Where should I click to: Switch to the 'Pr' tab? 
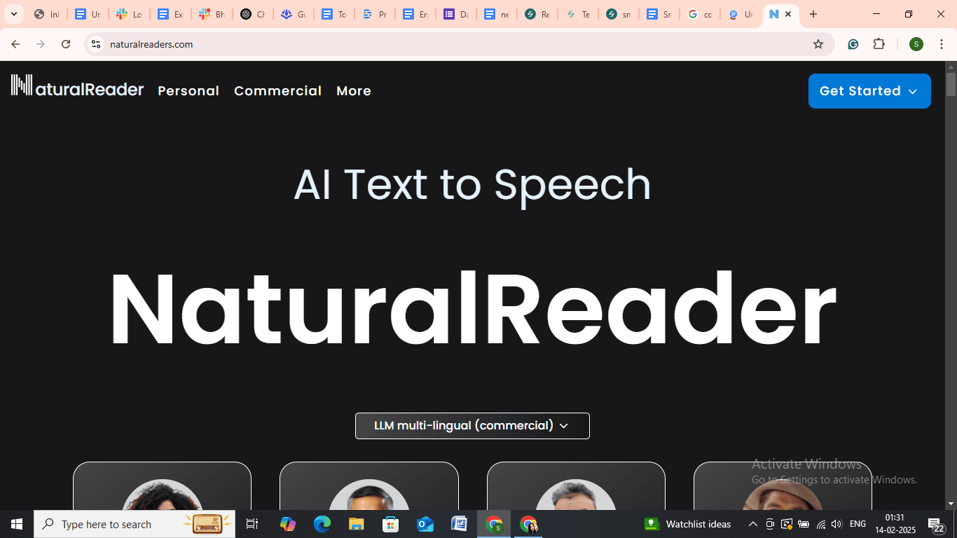click(x=374, y=14)
